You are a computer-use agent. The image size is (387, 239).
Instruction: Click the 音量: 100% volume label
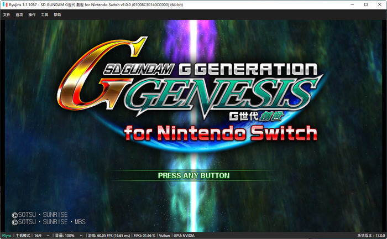click(65, 236)
